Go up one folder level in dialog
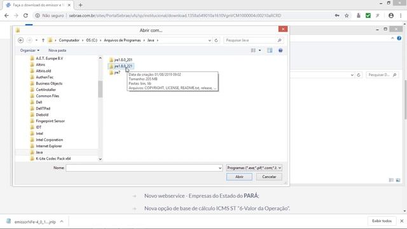Viewport: 407px width, 229px height. 43,40
